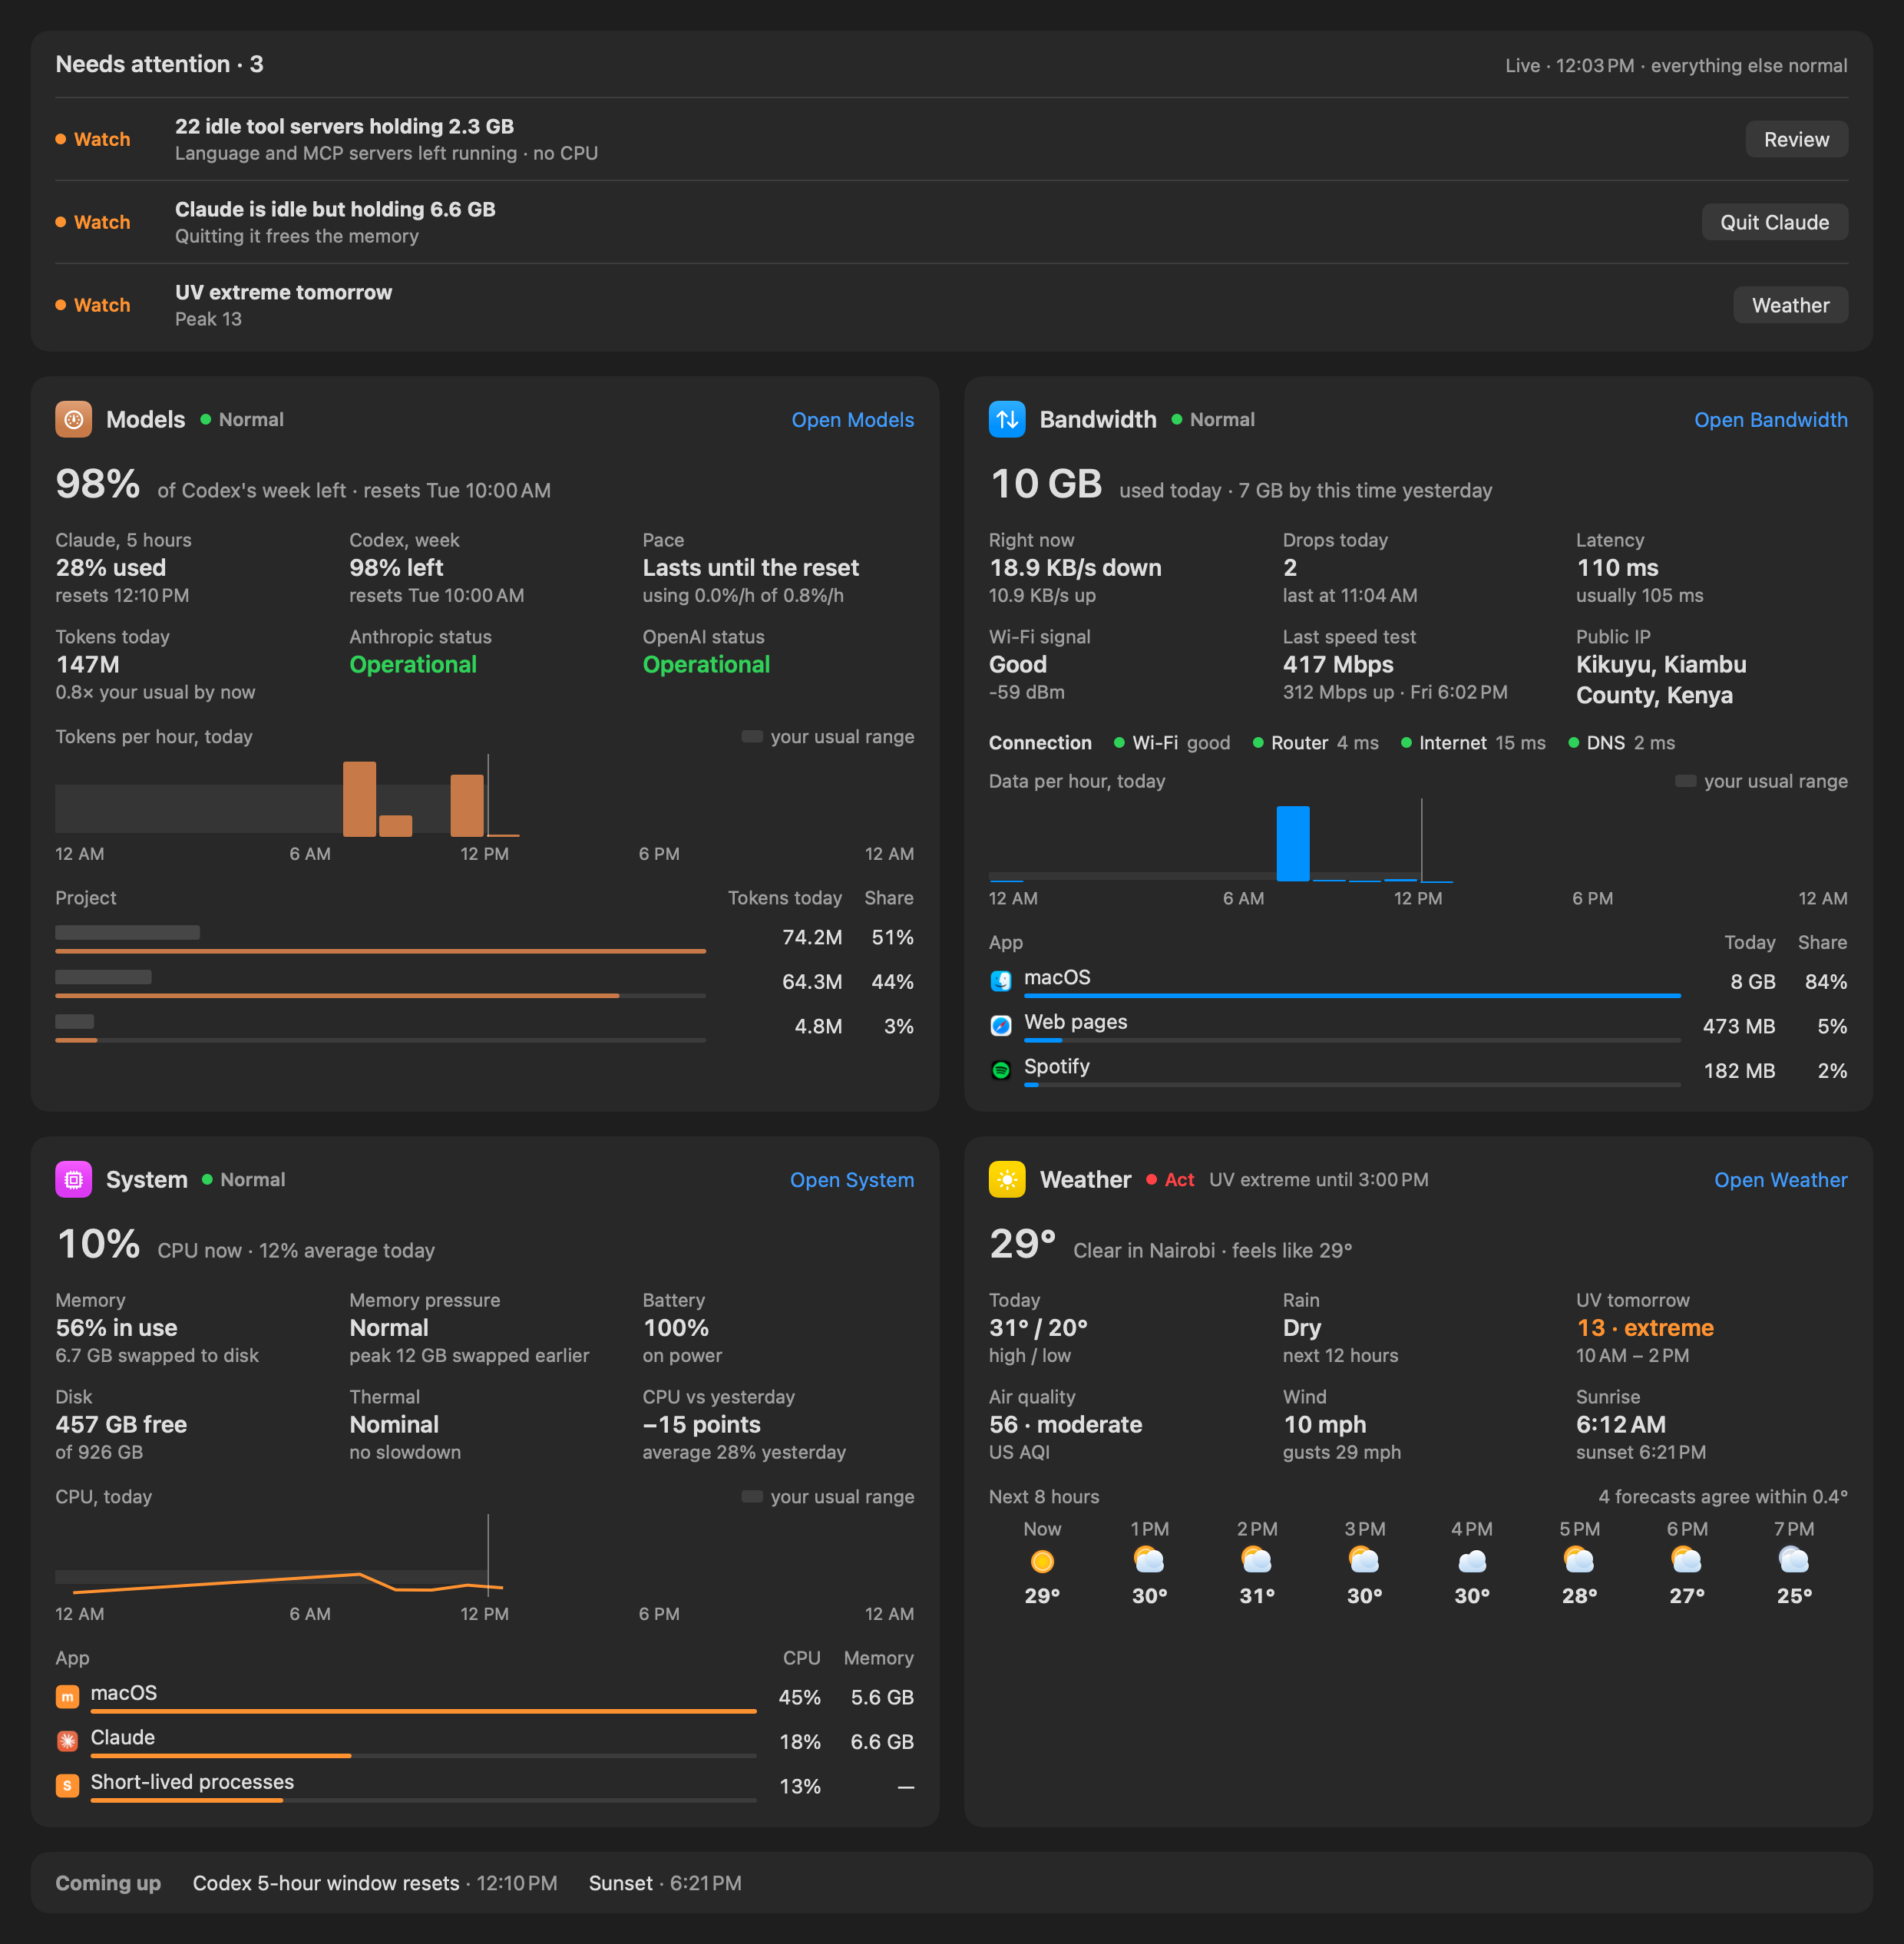Click the OpenAI status 'Operational' text
This screenshot has width=1904, height=1944.
click(705, 664)
